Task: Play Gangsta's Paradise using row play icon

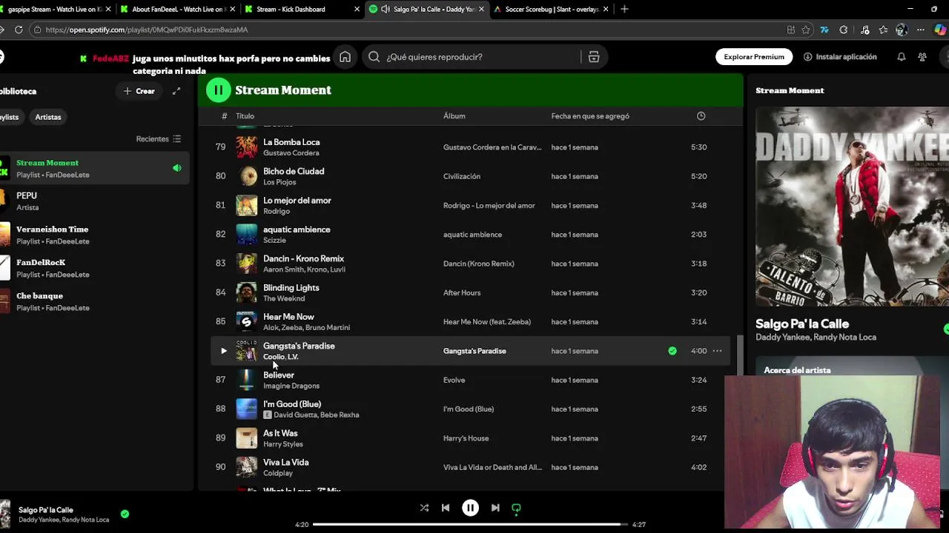Action: pos(223,351)
